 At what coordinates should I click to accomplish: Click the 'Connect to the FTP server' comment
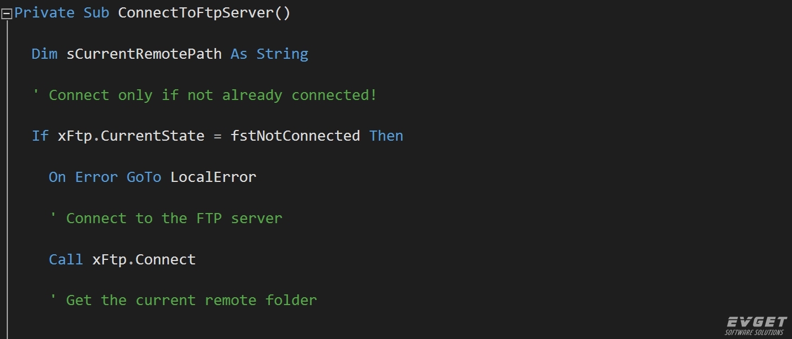[x=166, y=218]
